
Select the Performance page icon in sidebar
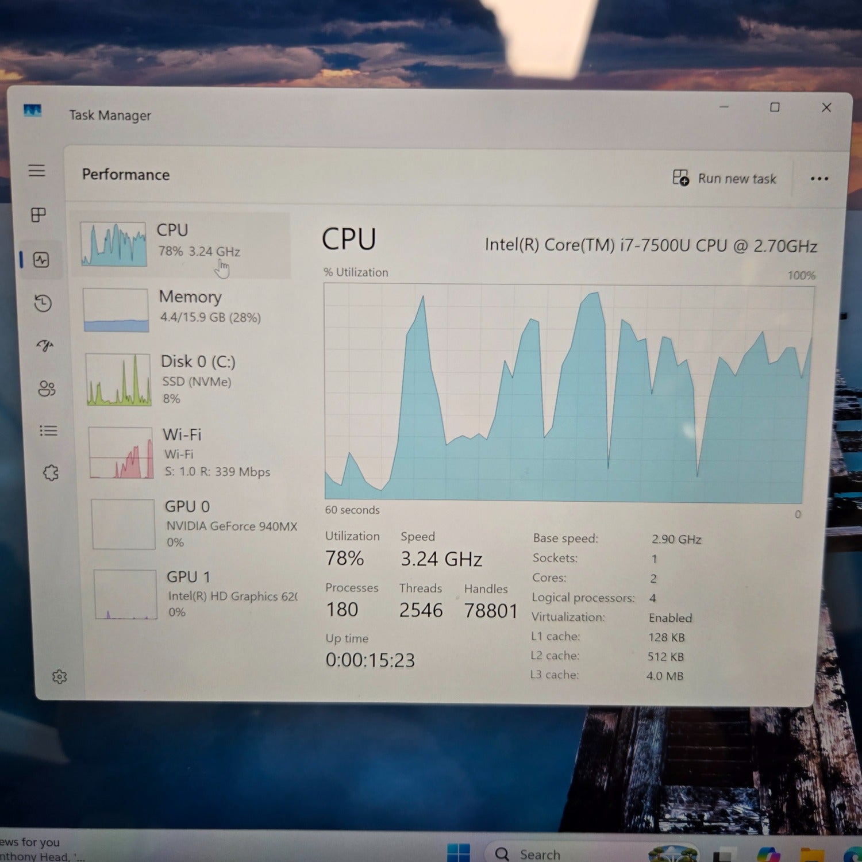tap(41, 260)
